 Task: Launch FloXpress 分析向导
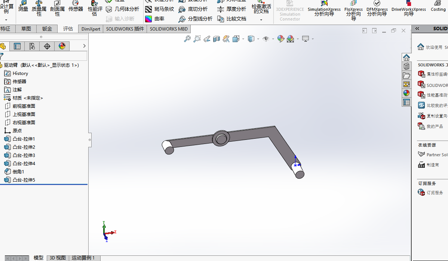[353, 10]
